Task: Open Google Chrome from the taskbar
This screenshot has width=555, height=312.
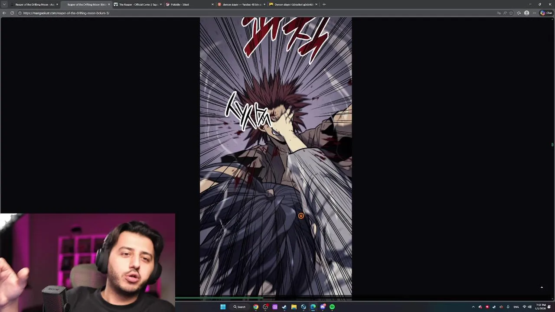Action: pyautogui.click(x=256, y=307)
